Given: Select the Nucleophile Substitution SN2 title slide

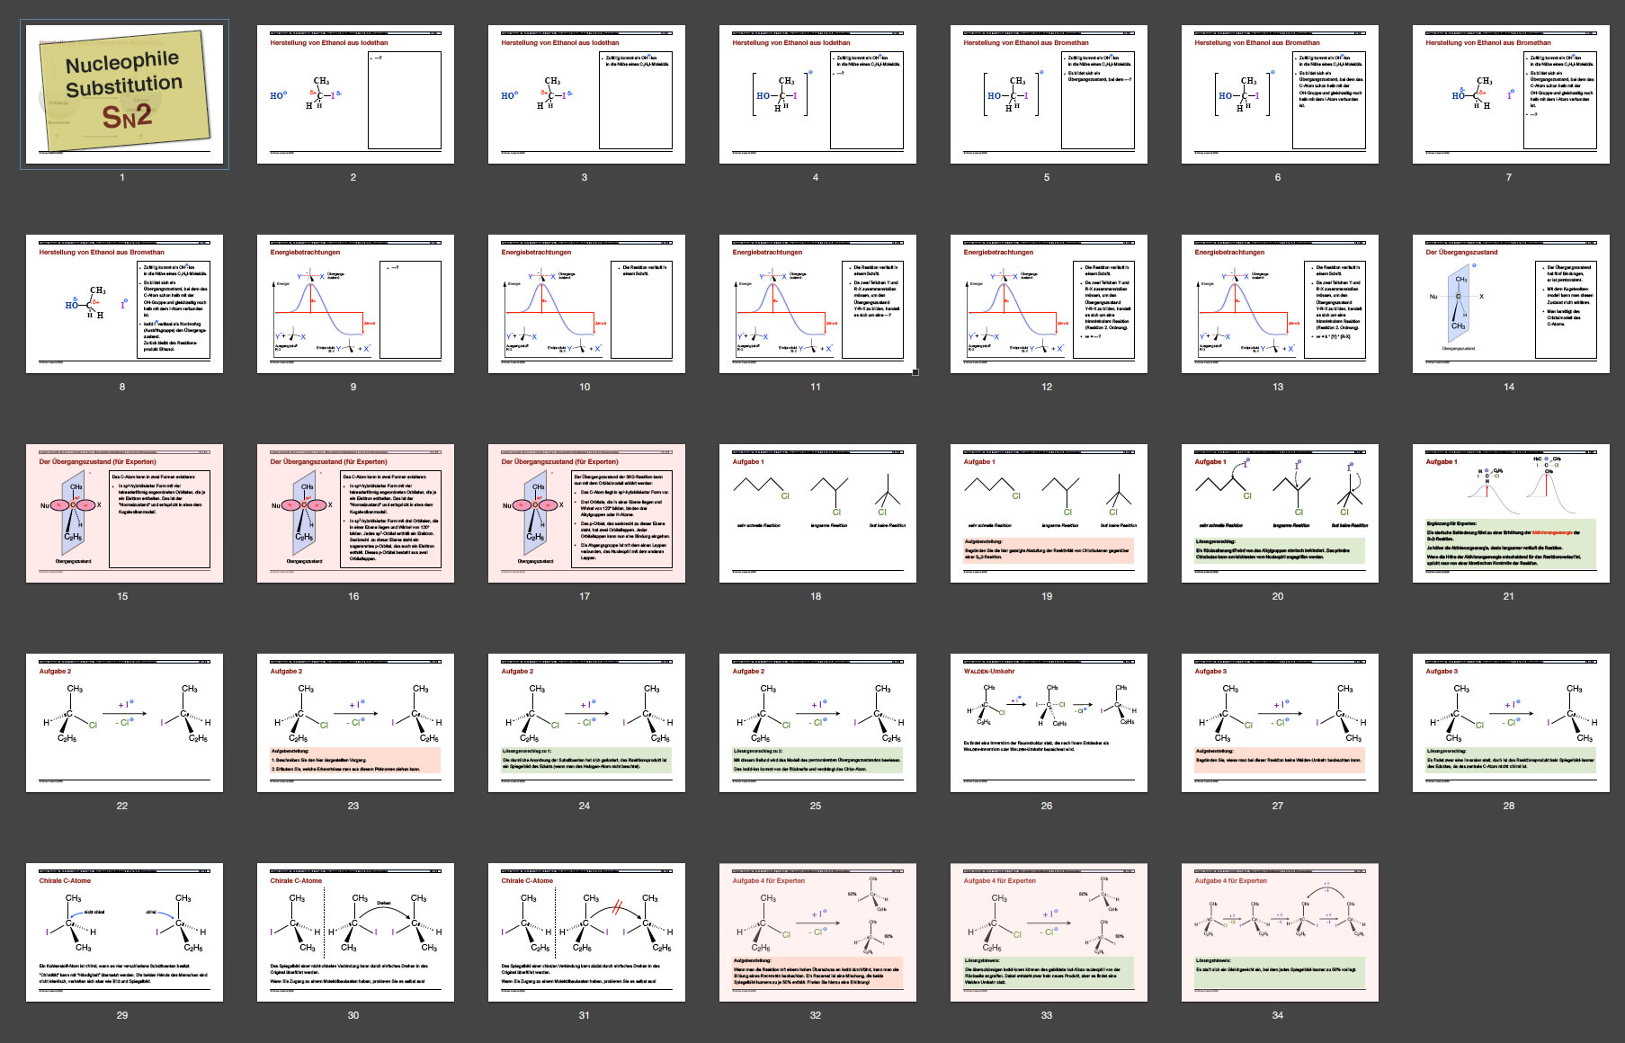Looking at the screenshot, I should [x=124, y=94].
